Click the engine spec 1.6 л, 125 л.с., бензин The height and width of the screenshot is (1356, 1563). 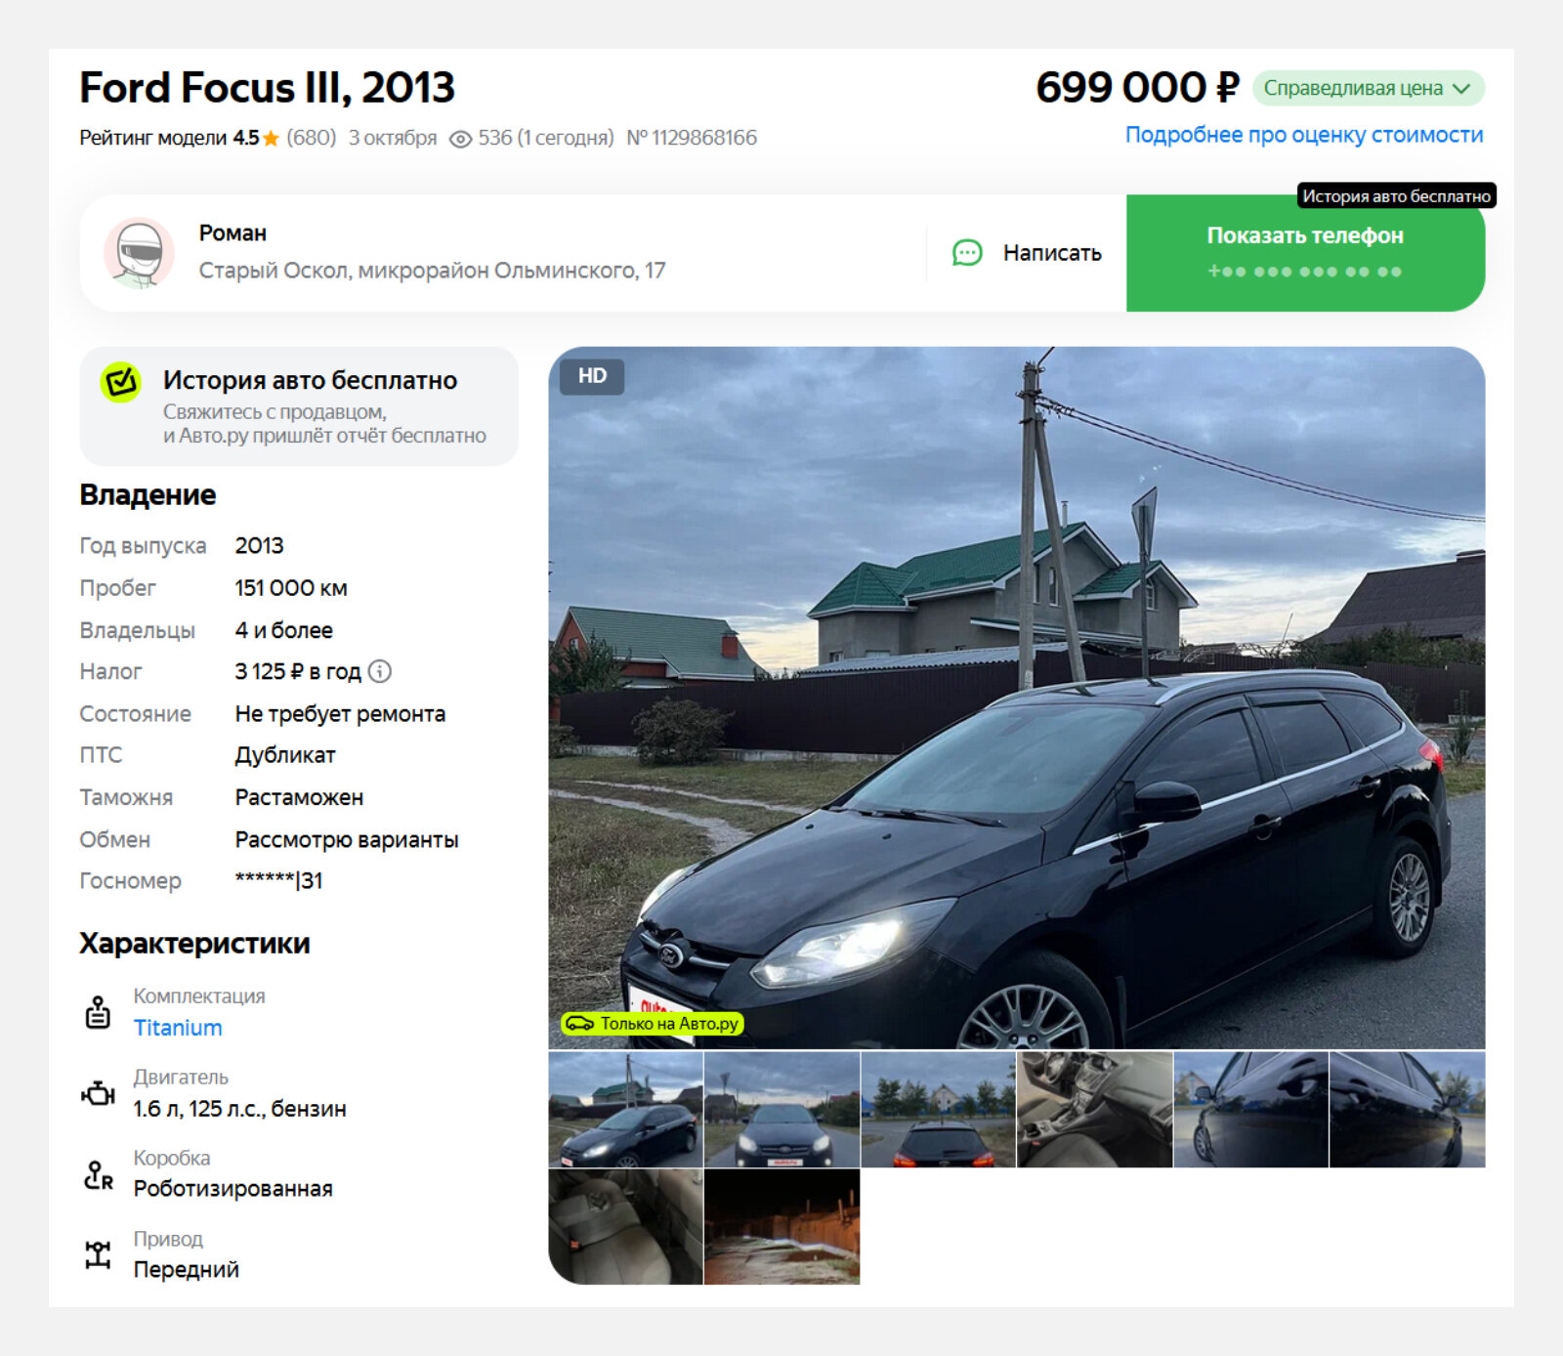tap(240, 1109)
